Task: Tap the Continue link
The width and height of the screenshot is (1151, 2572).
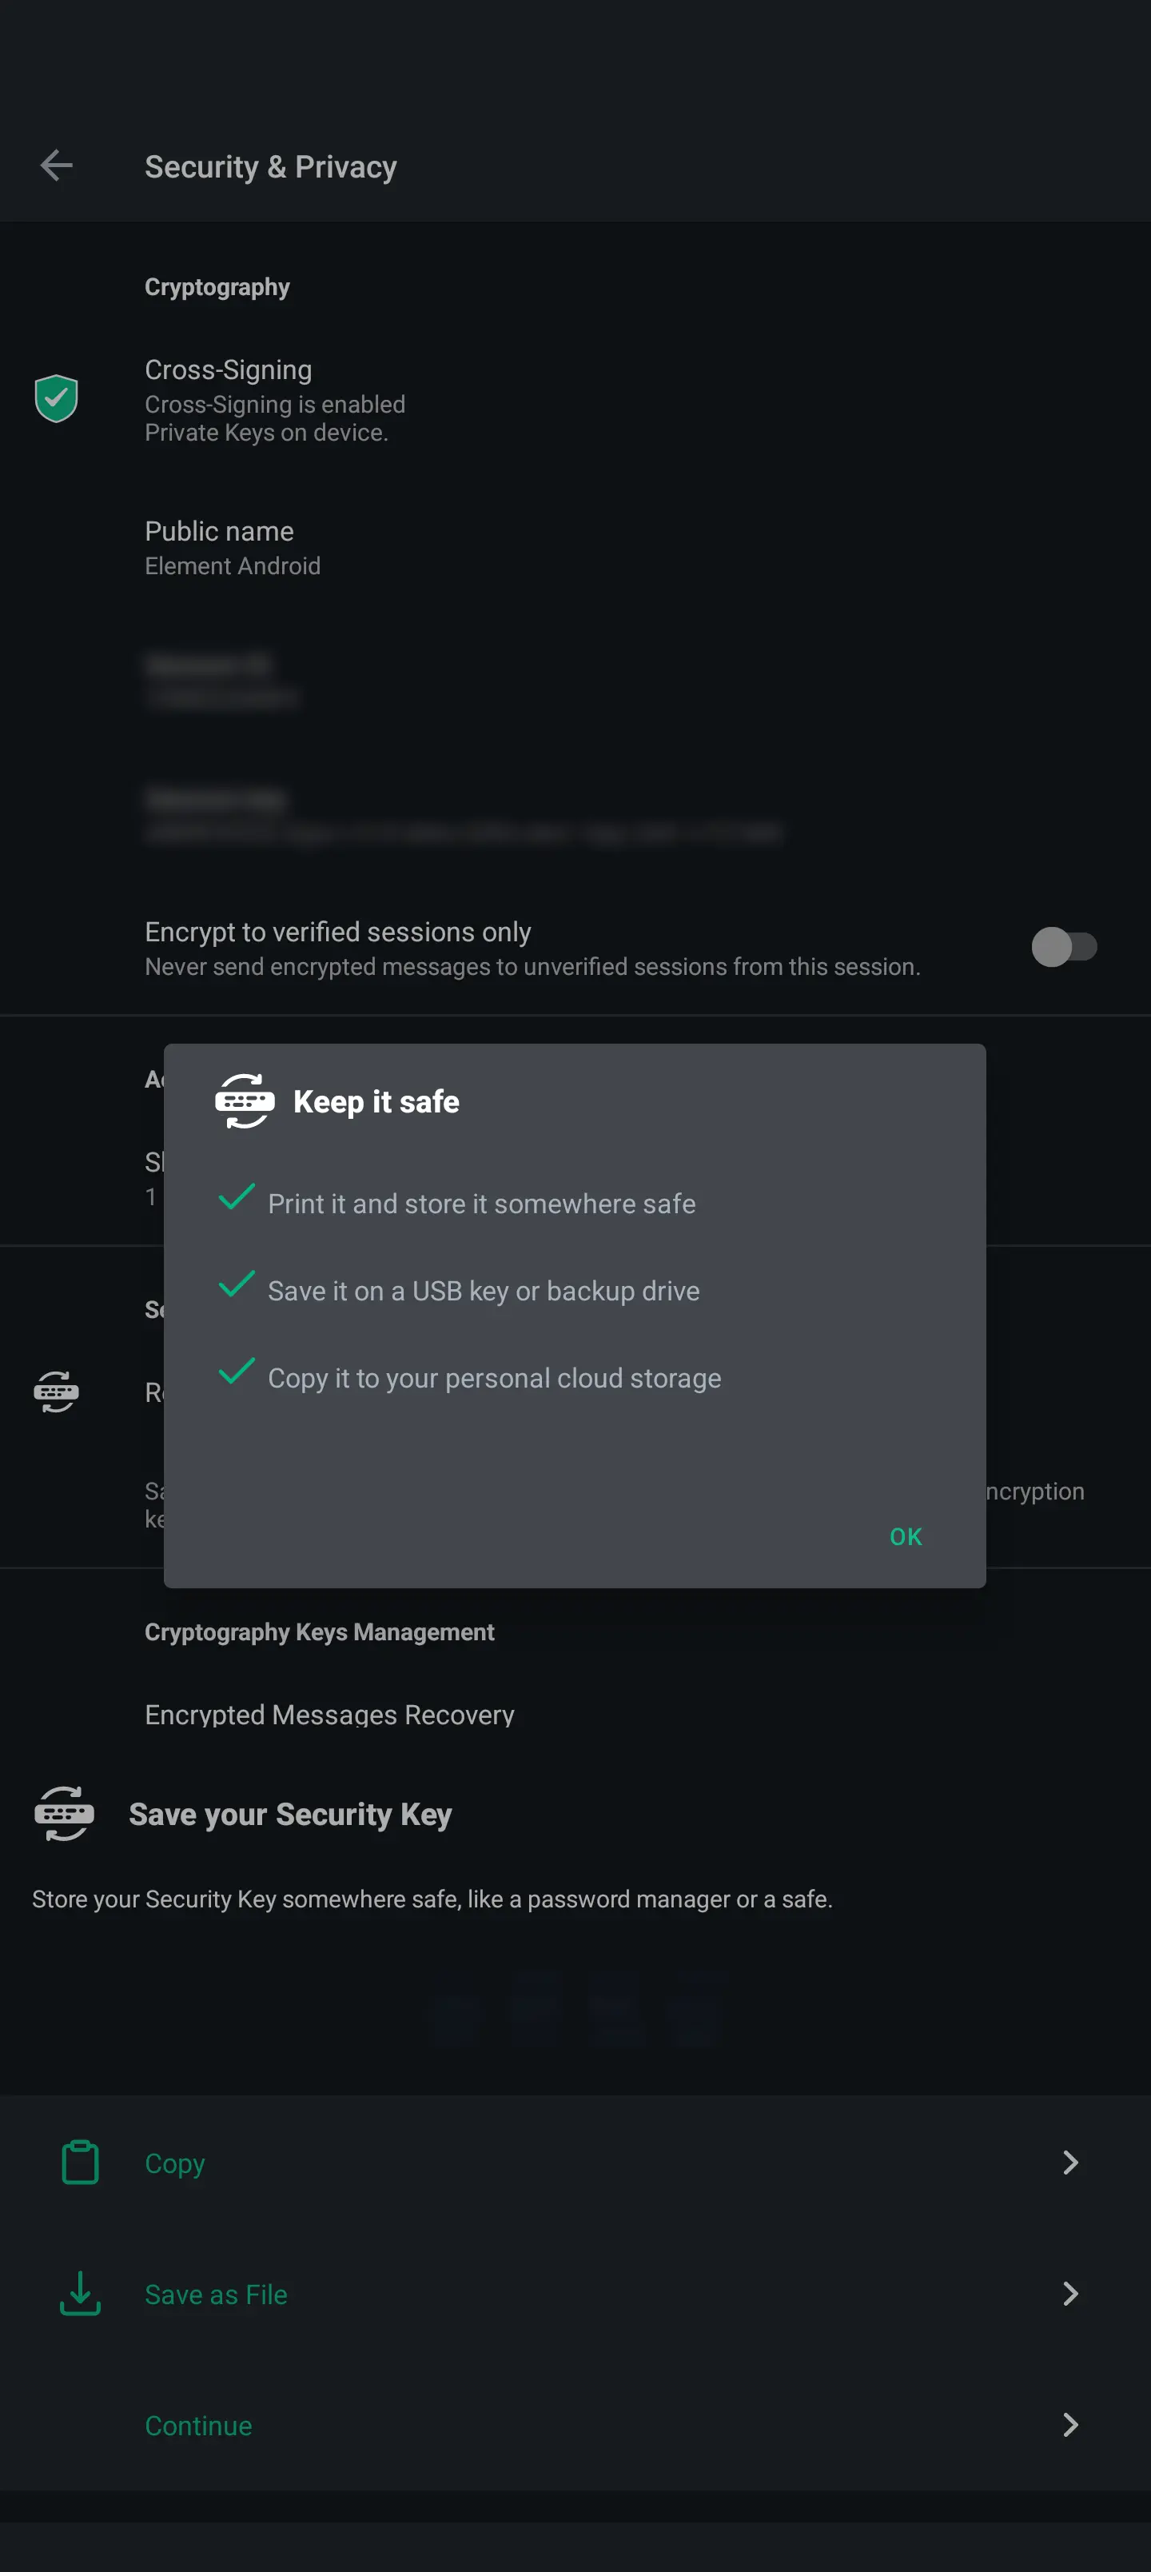Action: pos(199,2425)
